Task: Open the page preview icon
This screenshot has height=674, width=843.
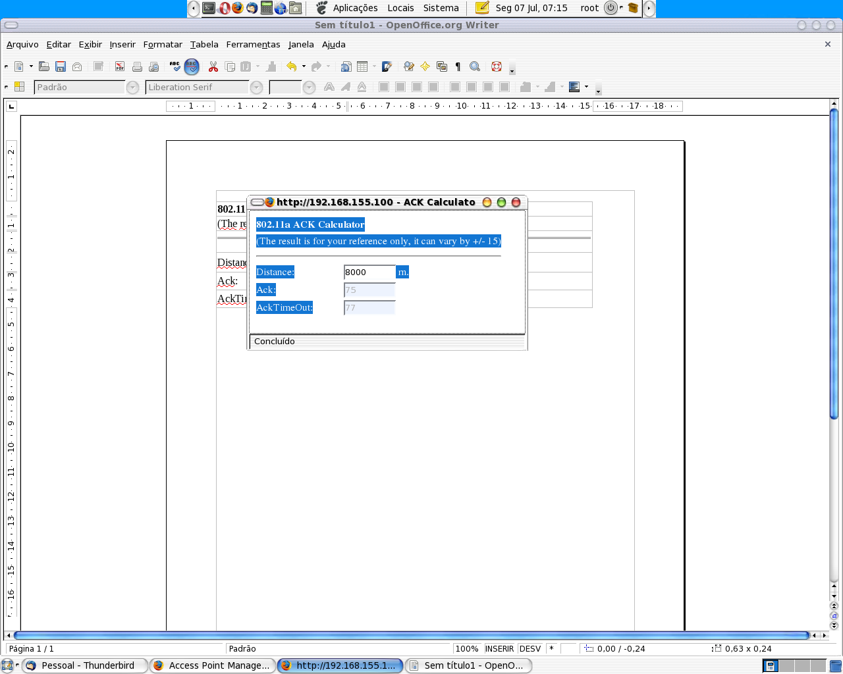Action: pyautogui.click(x=154, y=66)
